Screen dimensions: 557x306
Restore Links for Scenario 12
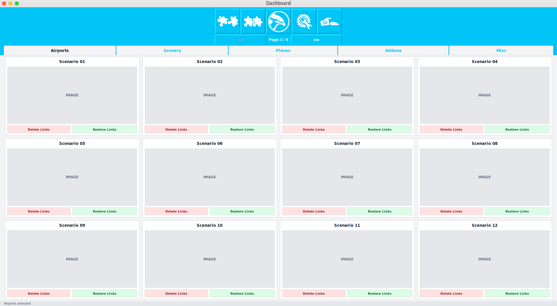517,294
